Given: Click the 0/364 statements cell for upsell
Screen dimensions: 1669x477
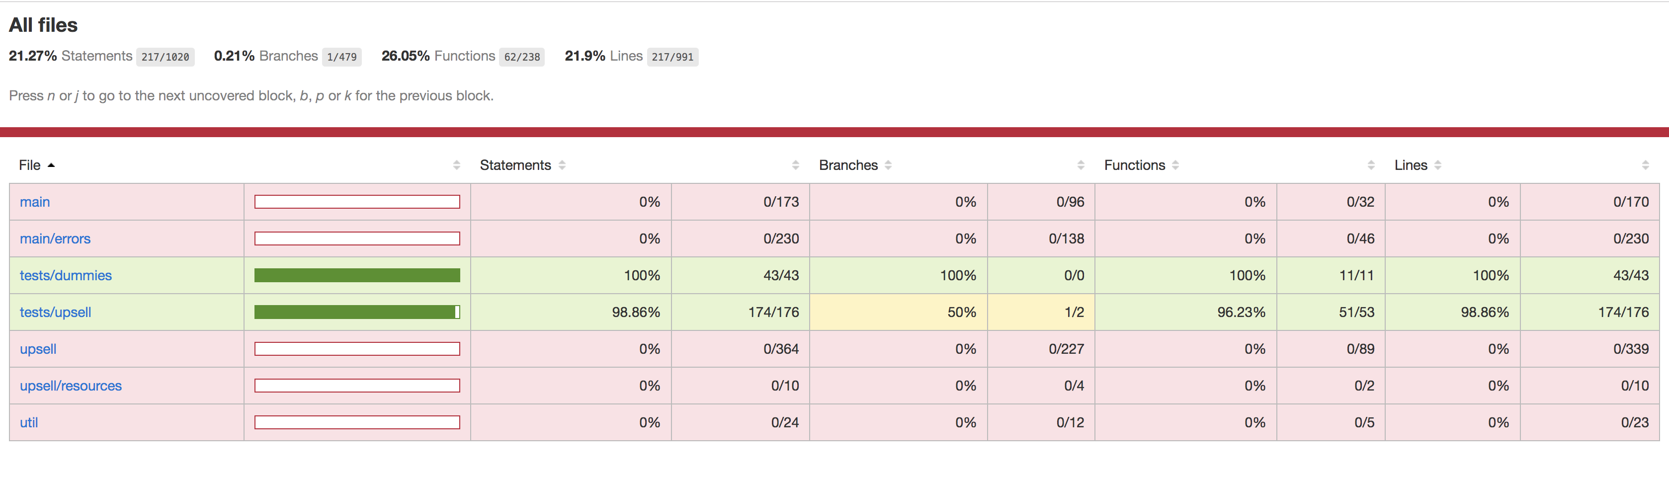Looking at the screenshot, I should tap(740, 349).
